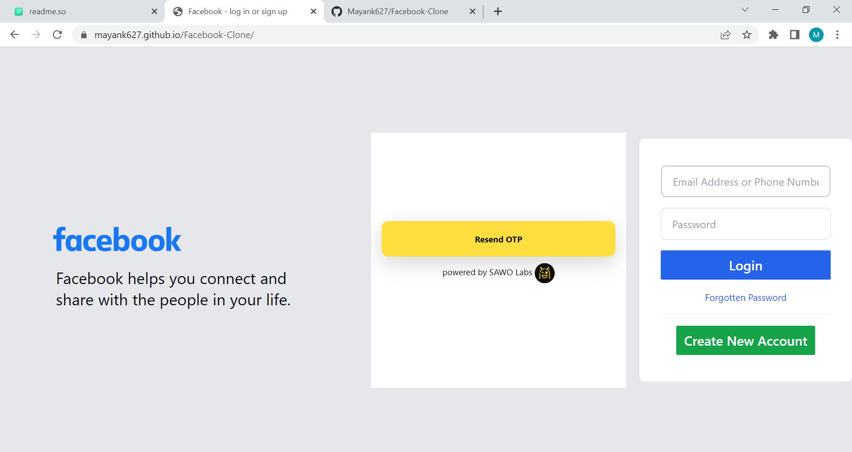Close the Facebook log in tab

point(313,12)
